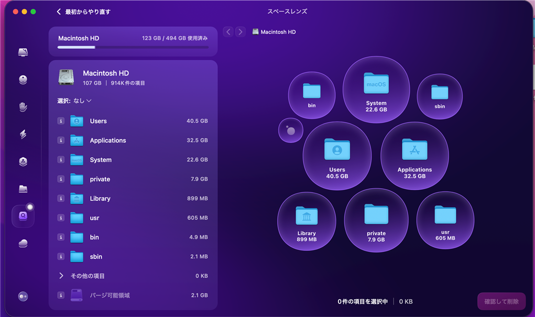Click the 914K件の項目 count text
The height and width of the screenshot is (317, 535).
coord(128,83)
